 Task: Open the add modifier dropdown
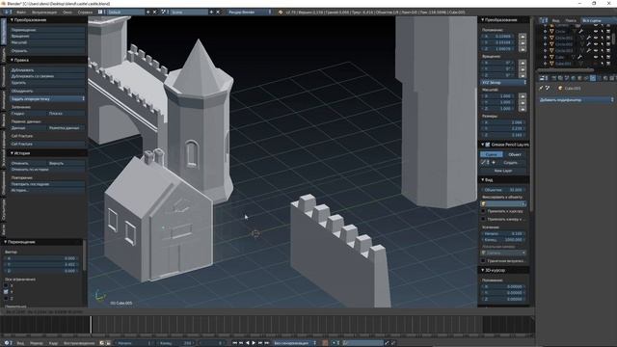577,100
